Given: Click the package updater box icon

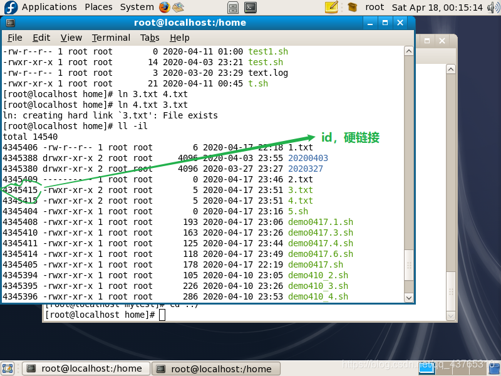Looking at the screenshot, I should [x=352, y=7].
